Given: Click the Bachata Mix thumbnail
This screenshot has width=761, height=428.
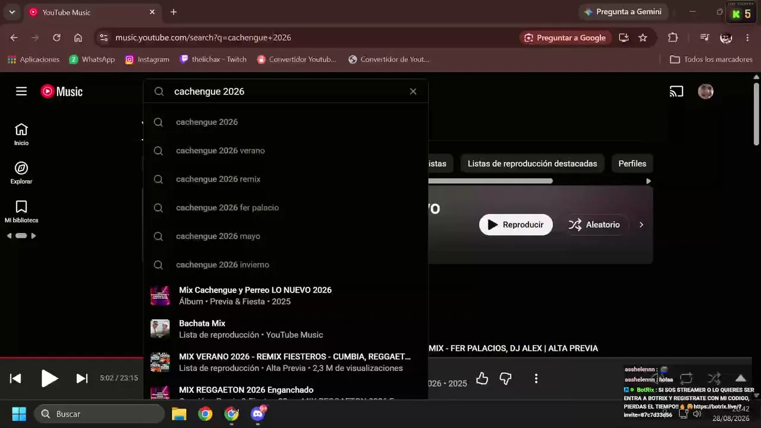Looking at the screenshot, I should pyautogui.click(x=160, y=329).
